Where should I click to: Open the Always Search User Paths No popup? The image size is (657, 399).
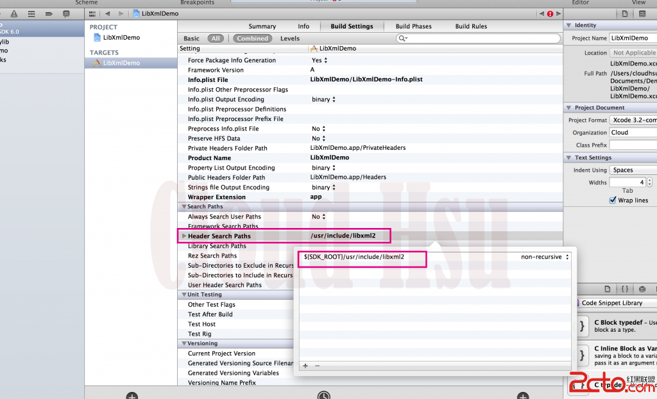318,216
